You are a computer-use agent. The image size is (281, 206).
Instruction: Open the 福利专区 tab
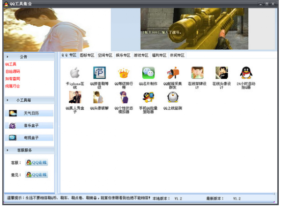click(159, 55)
